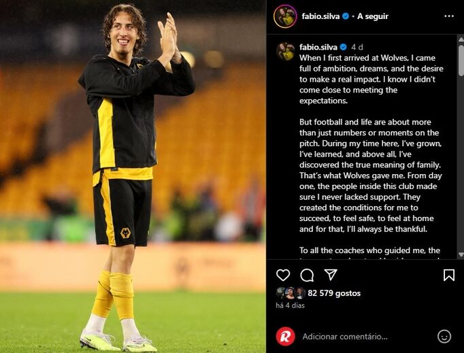Click the caption scrollbar up arrow
The width and height of the screenshot is (464, 353).
(461, 39)
